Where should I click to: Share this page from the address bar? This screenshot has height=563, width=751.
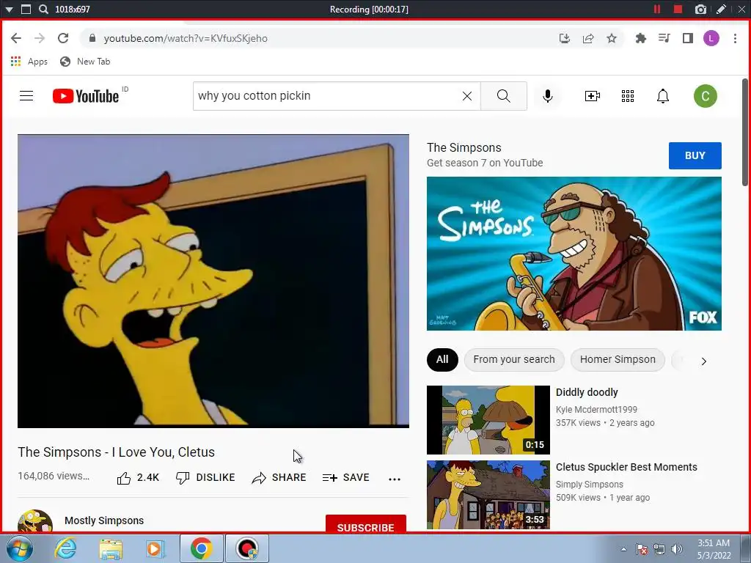[x=588, y=38]
